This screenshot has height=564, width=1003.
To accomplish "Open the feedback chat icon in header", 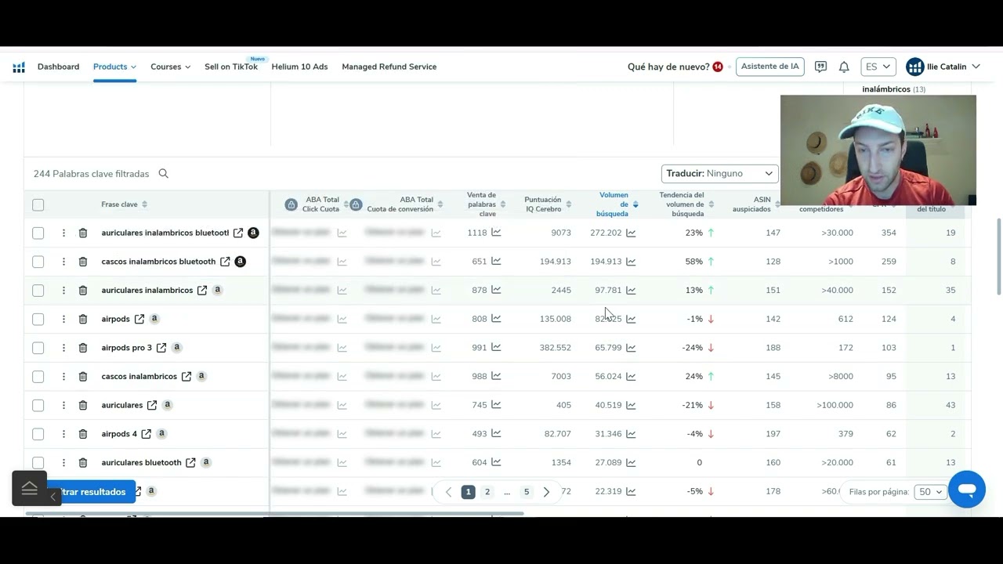I will (820, 67).
